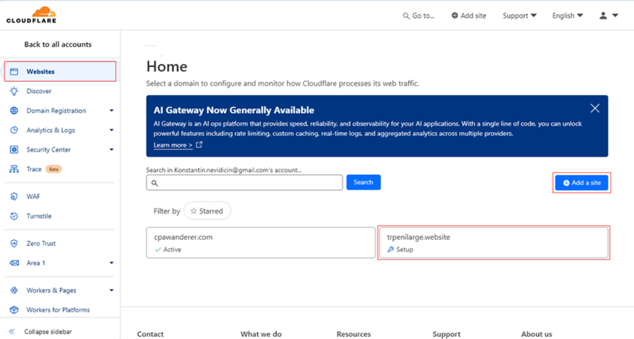Image resolution: width=634 pixels, height=339 pixels.
Task: Open the English language dropdown
Action: click(x=568, y=16)
